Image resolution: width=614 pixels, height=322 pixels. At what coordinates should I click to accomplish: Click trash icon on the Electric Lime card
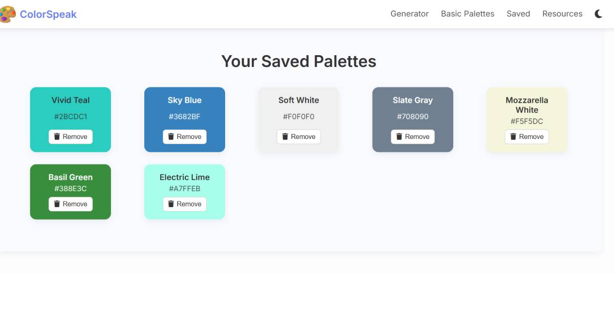171,204
